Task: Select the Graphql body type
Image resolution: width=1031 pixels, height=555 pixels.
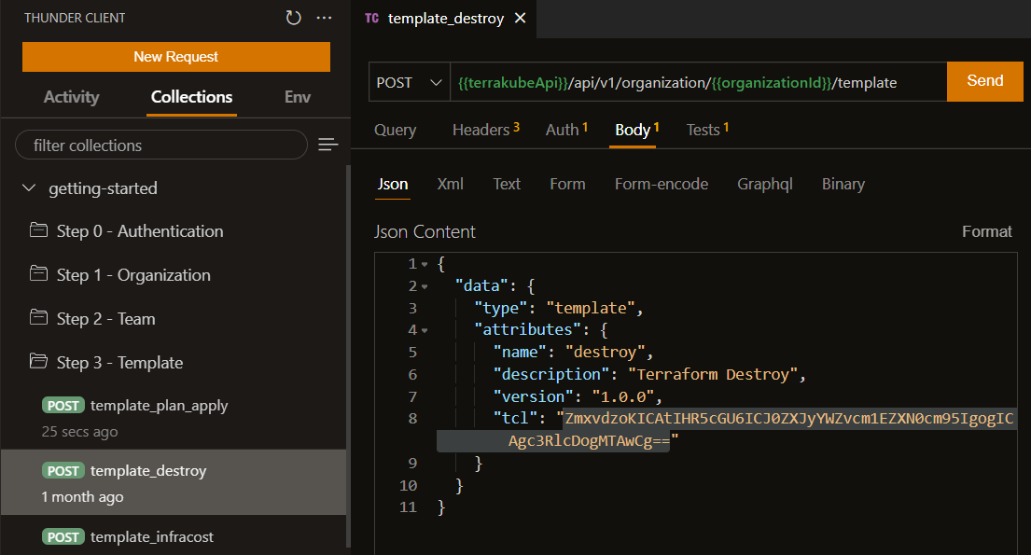Action: [764, 184]
